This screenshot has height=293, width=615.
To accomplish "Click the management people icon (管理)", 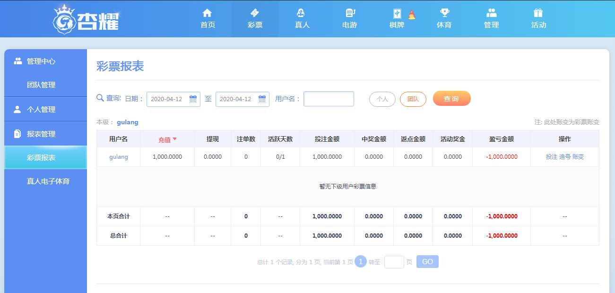I will coord(491,13).
